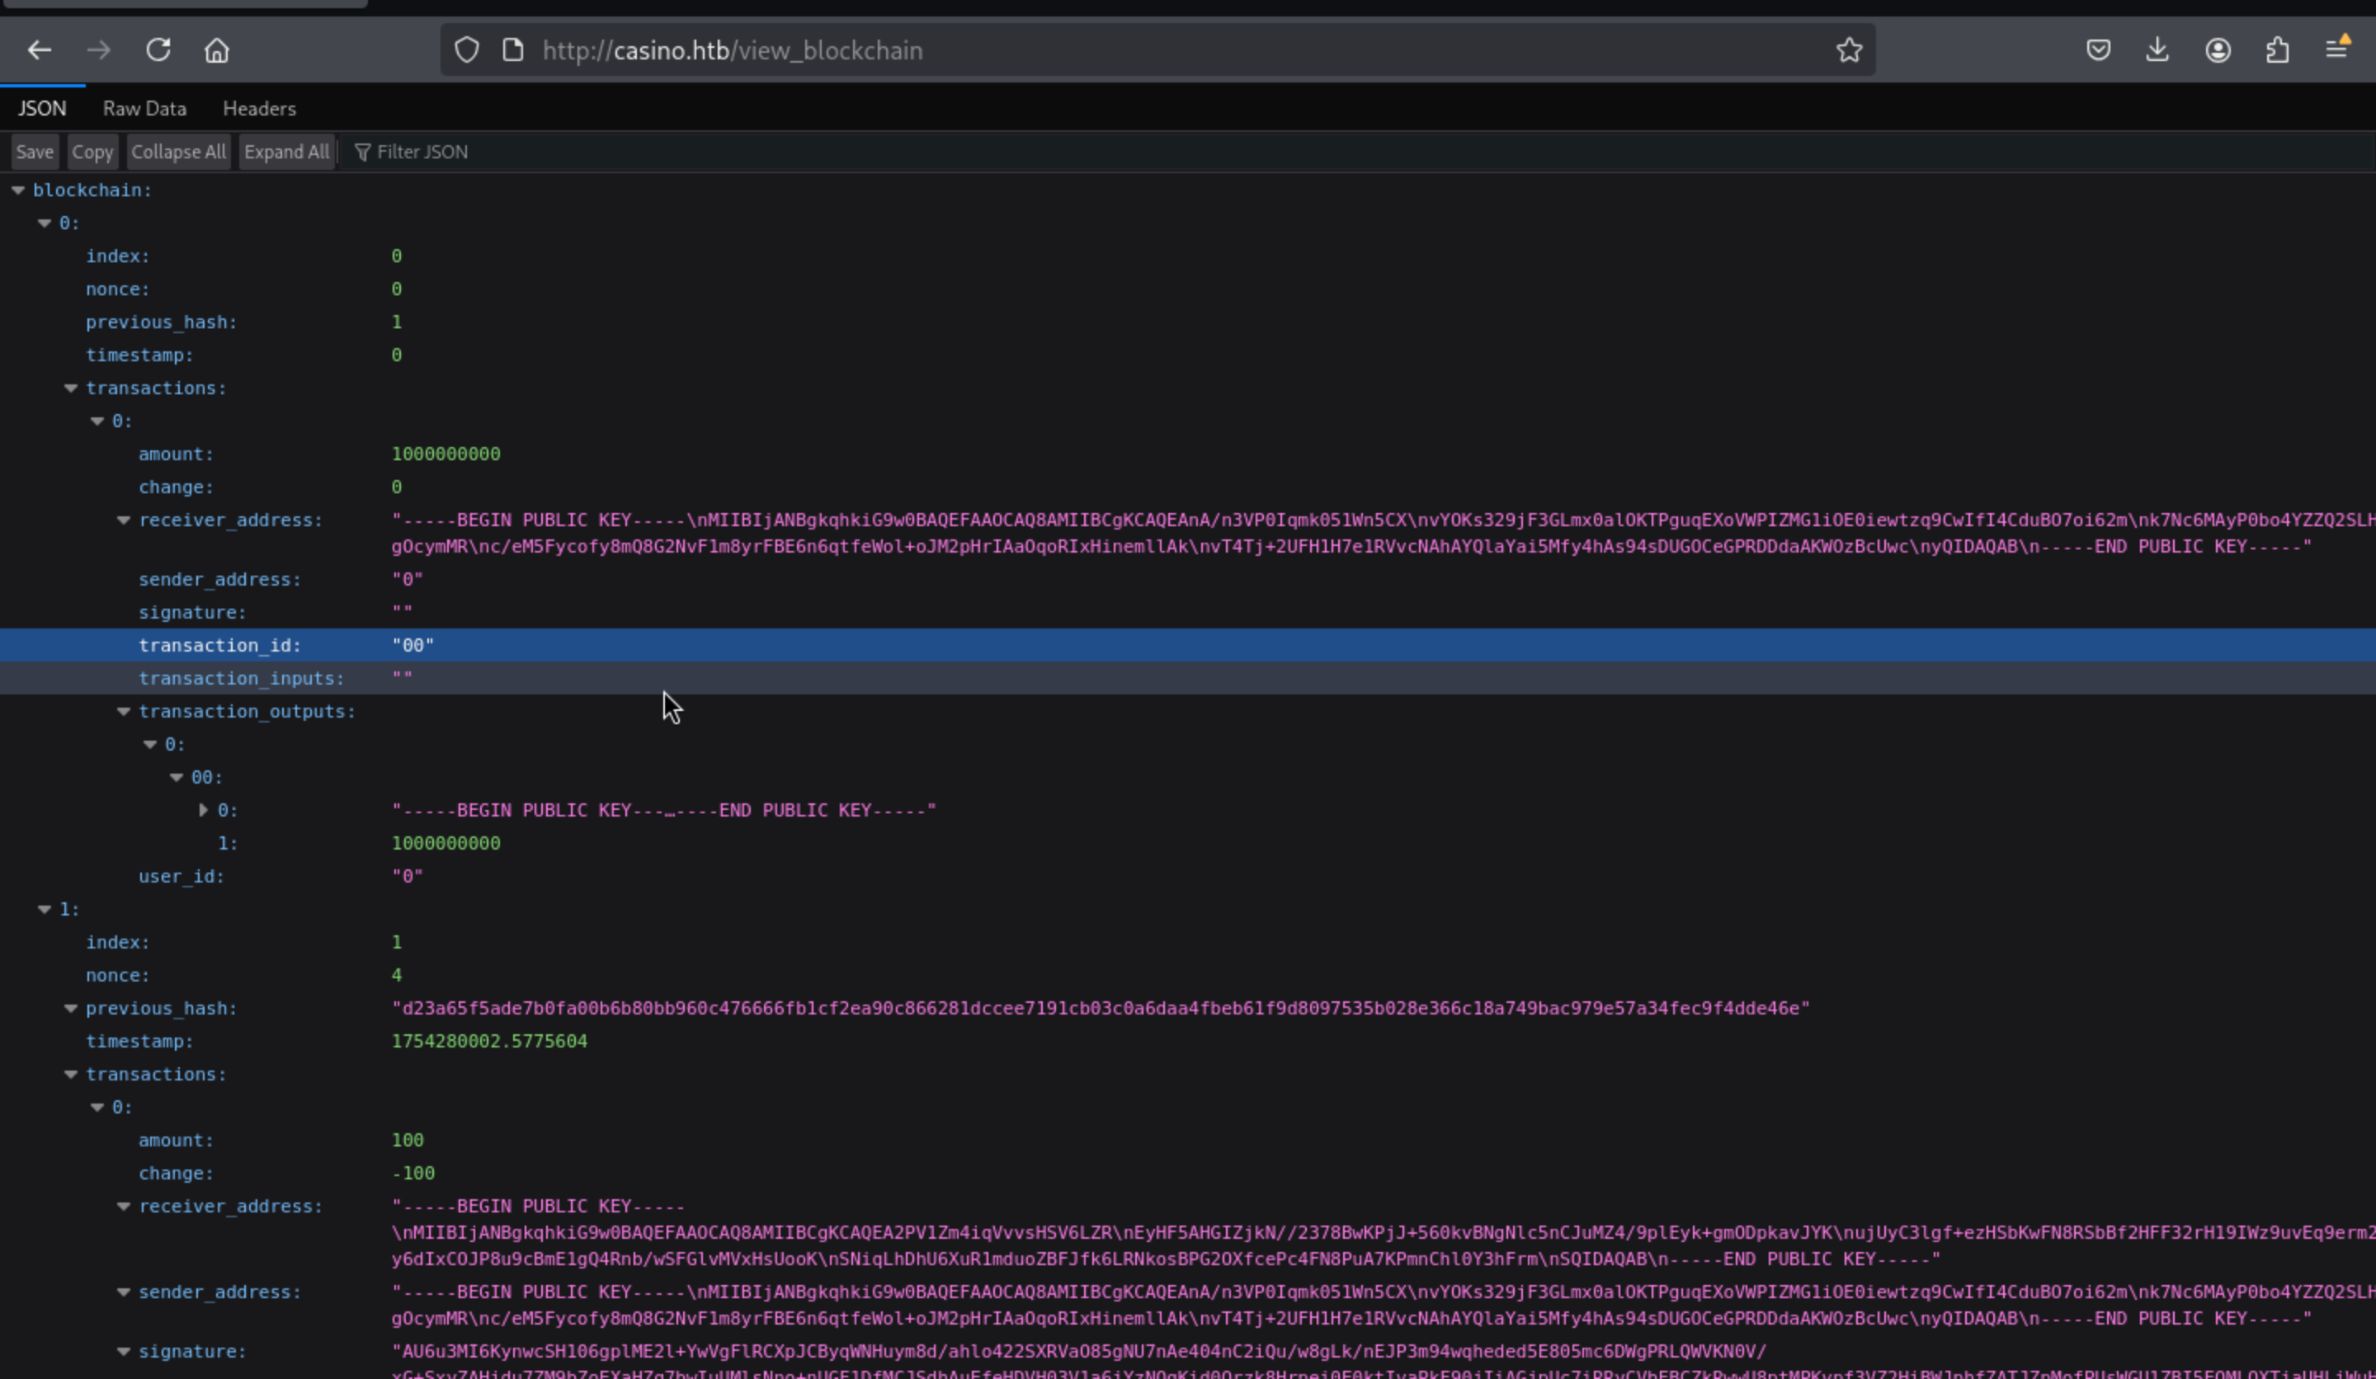The height and width of the screenshot is (1379, 2376).
Task: Bookmark this page with star icon
Action: (1848, 50)
